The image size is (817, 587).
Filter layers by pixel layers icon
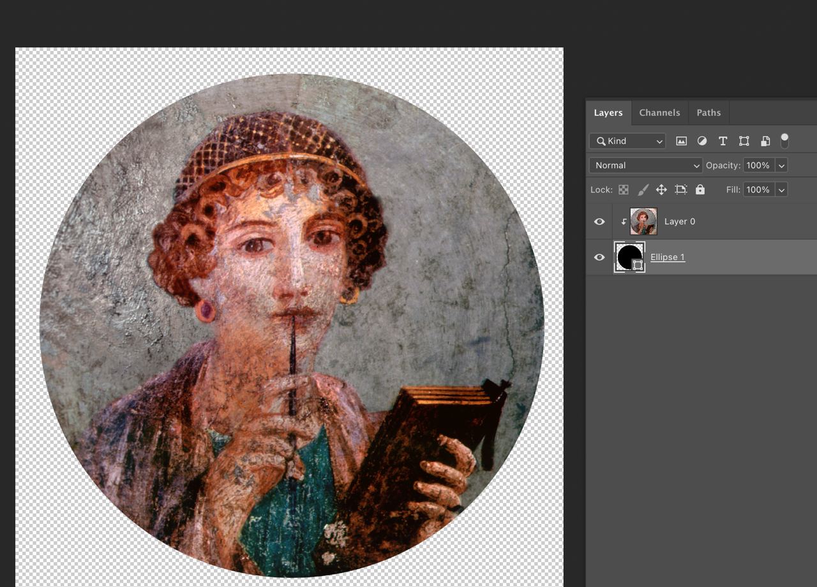tap(681, 141)
